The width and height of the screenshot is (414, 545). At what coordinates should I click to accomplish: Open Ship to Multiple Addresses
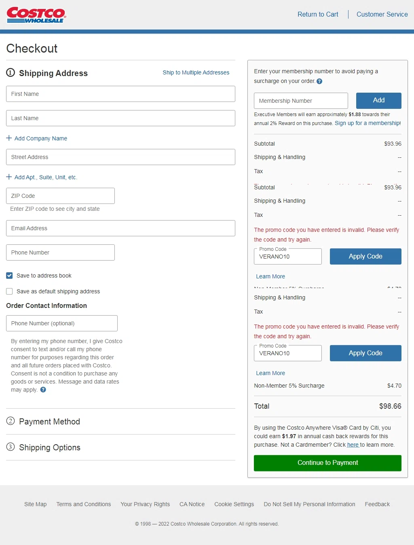196,72
